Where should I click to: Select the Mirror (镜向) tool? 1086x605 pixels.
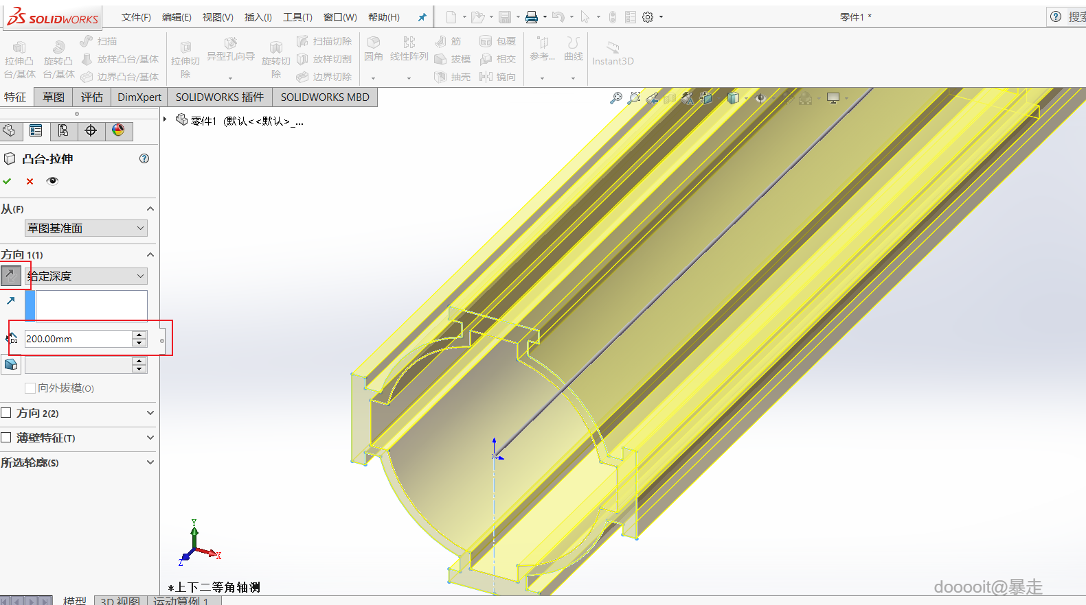pyautogui.click(x=497, y=77)
